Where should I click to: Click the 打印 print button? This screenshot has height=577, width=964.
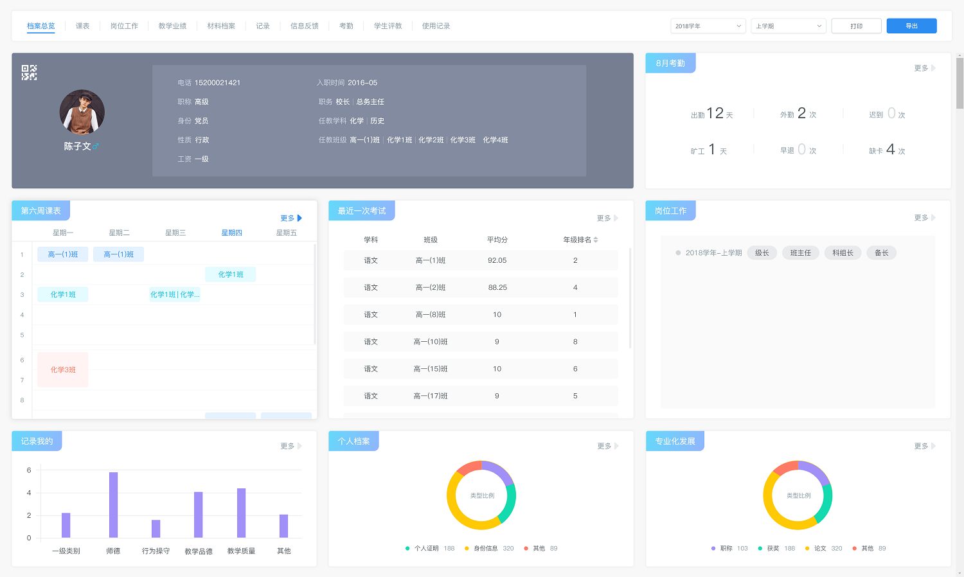(x=857, y=26)
